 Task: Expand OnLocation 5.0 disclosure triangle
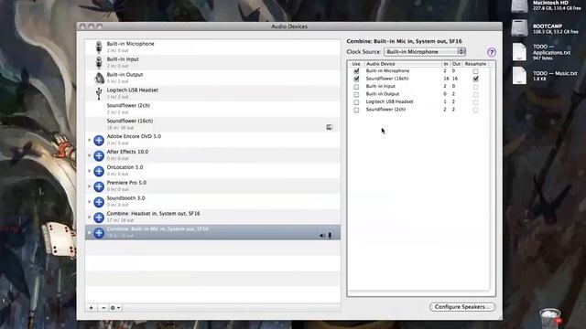(90, 171)
